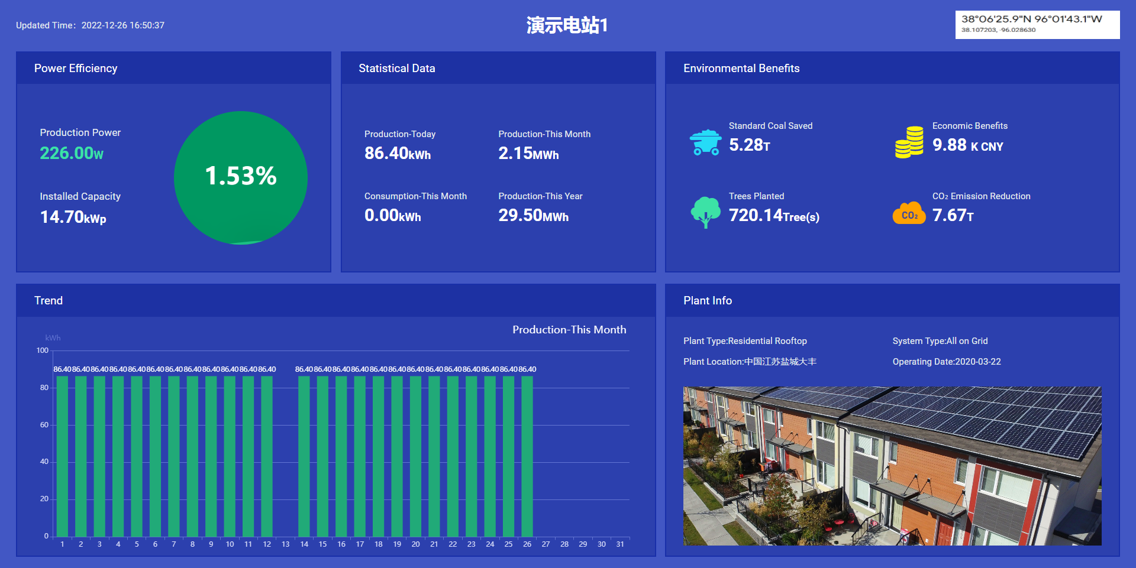This screenshot has width=1136, height=568.
Task: Open the rooftop solar plant photo
Action: [892, 466]
